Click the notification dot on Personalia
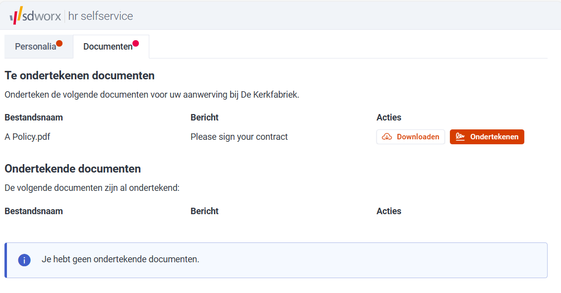Screen dimensions: 561x293 click(60, 44)
